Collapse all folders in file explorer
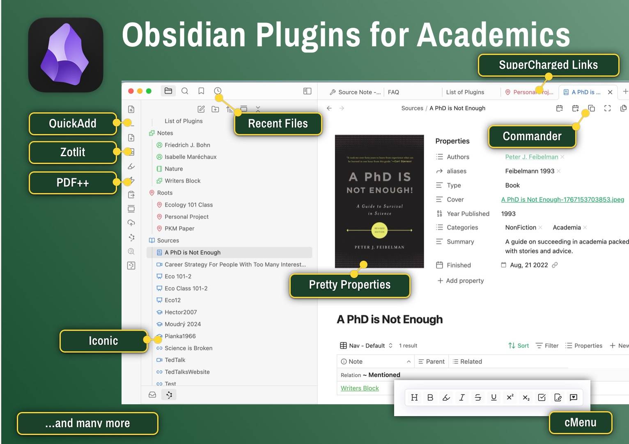Image resolution: width=629 pixels, height=444 pixels. (258, 109)
